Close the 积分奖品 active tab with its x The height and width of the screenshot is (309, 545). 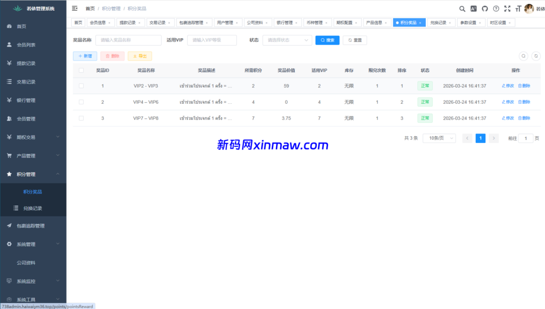[420, 23]
